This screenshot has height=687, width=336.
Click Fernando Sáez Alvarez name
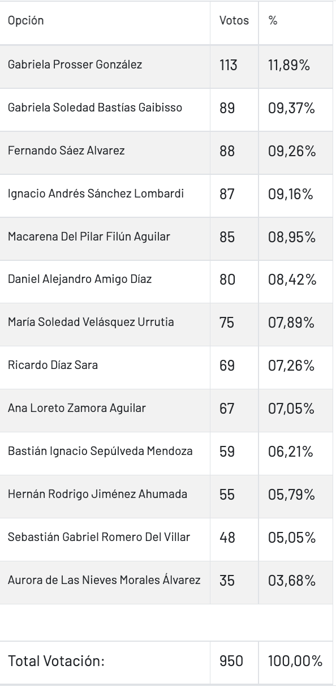pyautogui.click(x=66, y=151)
